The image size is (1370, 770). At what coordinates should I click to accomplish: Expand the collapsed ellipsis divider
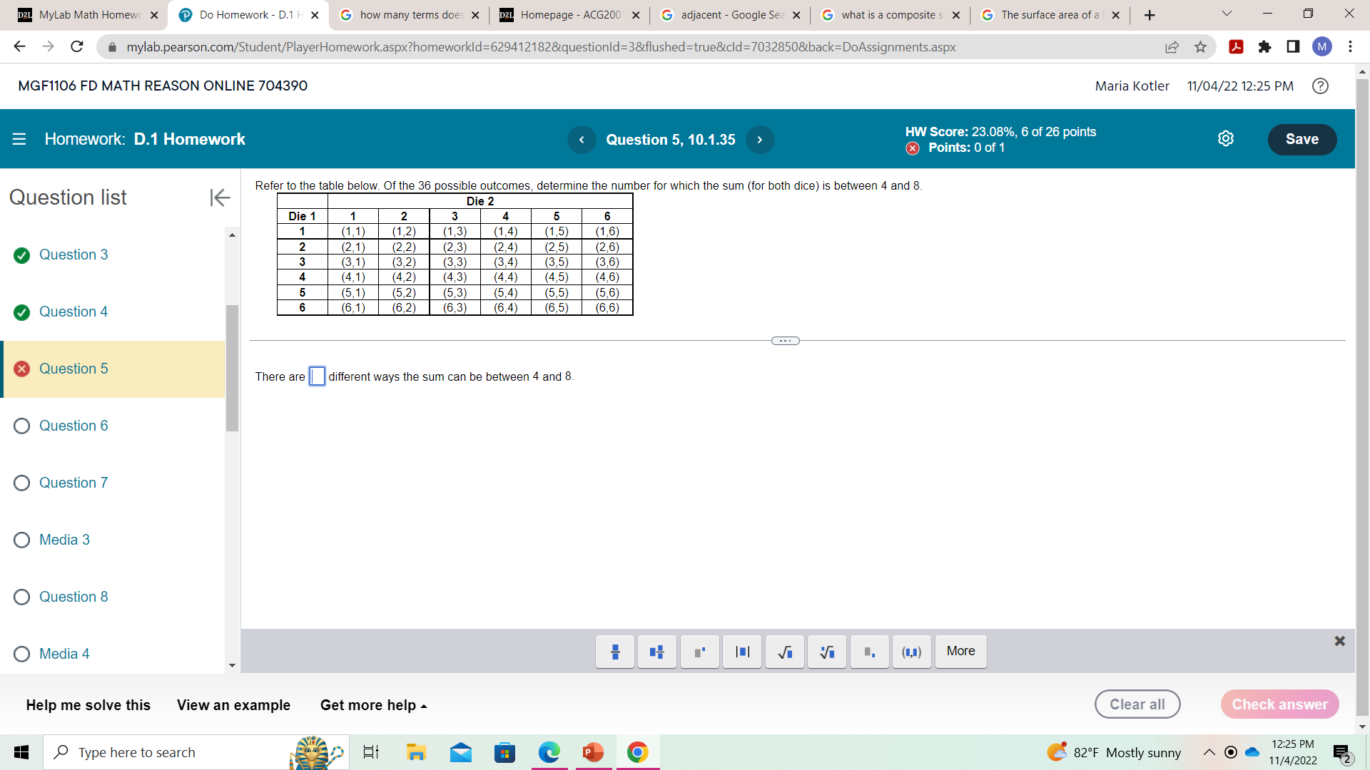pos(785,341)
